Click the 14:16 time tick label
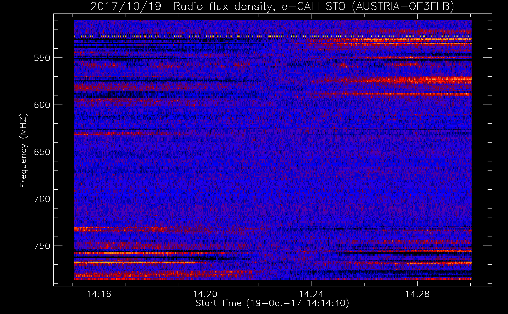 click(x=99, y=294)
